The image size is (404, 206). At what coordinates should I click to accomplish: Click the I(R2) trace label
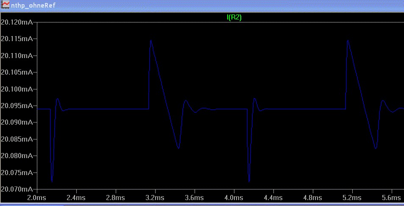click(x=234, y=17)
